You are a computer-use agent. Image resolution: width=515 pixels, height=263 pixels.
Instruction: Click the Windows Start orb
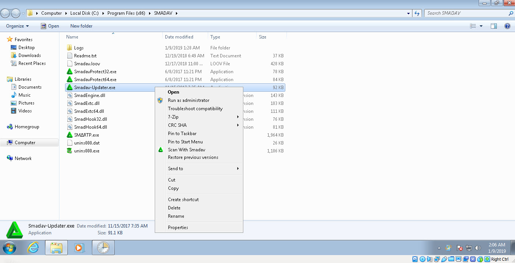point(9,248)
